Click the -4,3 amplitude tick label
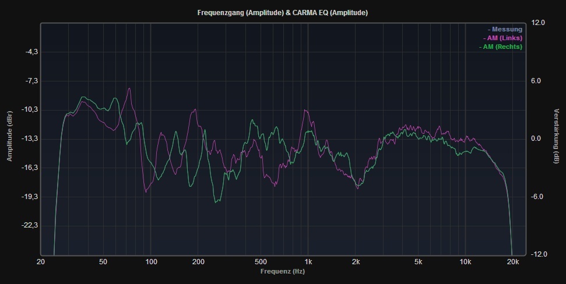 point(30,52)
